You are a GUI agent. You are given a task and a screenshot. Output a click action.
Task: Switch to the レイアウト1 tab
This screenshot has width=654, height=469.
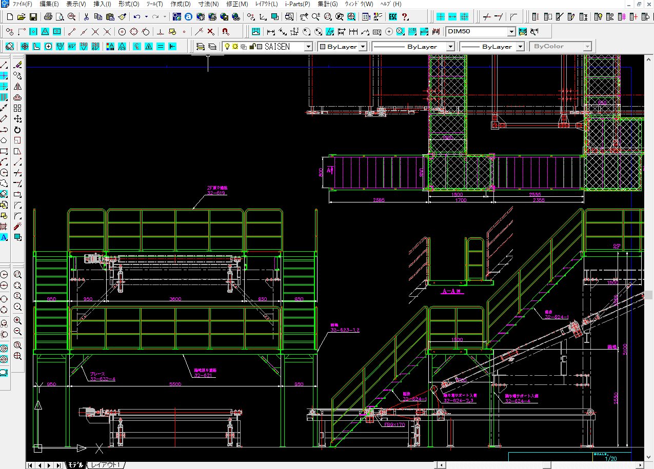pos(106,465)
